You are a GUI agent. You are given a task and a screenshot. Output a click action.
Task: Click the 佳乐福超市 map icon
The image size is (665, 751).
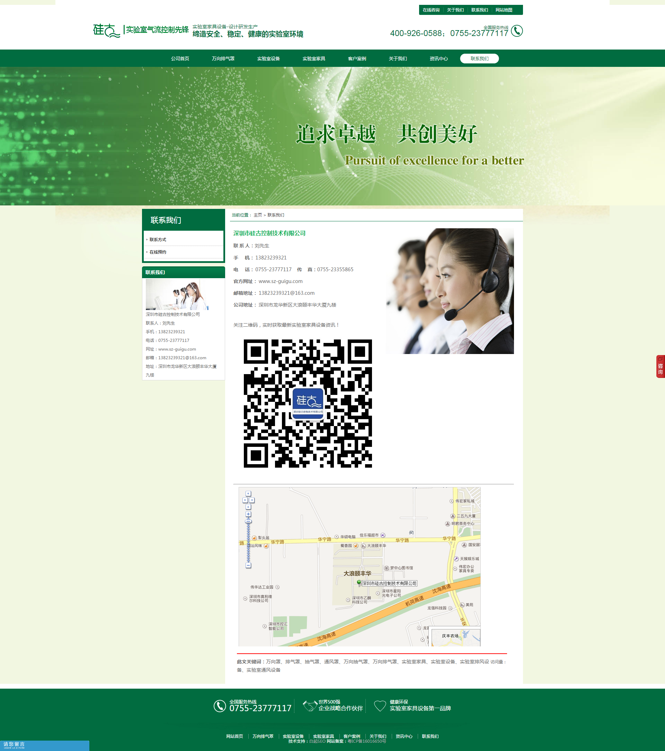point(383,535)
